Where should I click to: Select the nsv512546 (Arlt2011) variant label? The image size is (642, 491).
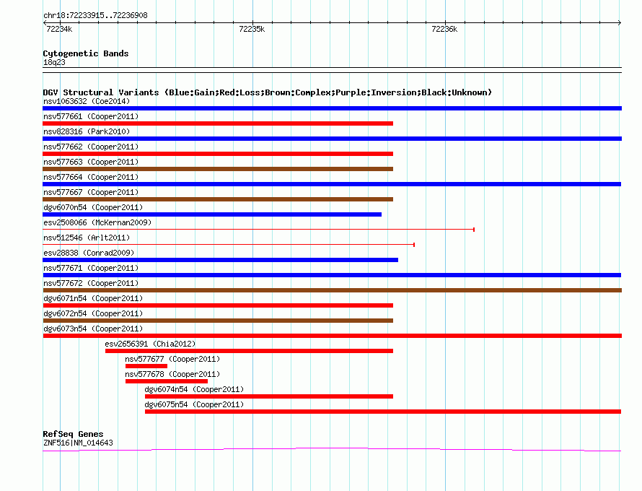coord(87,238)
